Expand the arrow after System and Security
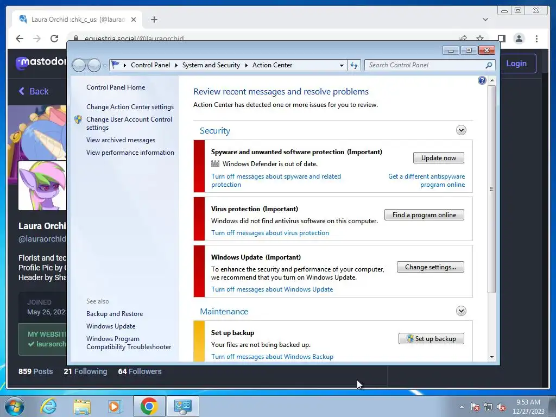Screen dimensions: 556x417 (x=246, y=65)
